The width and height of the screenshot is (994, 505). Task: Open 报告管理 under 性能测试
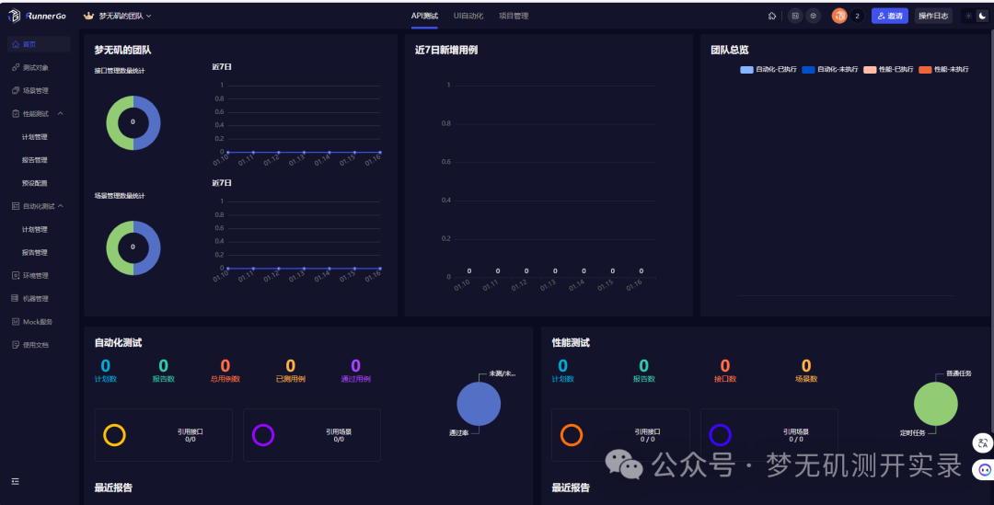pyautogui.click(x=35, y=160)
